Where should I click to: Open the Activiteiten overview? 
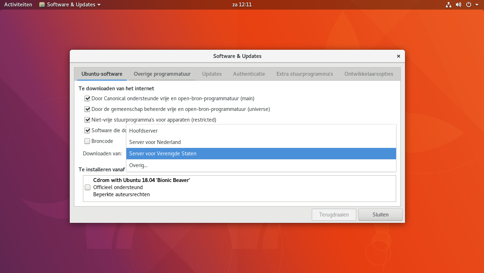tap(18, 5)
